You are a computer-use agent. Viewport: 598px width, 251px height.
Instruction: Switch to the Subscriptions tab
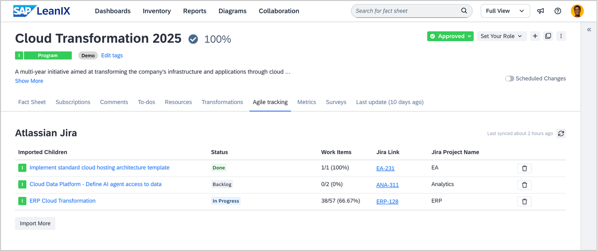click(73, 102)
